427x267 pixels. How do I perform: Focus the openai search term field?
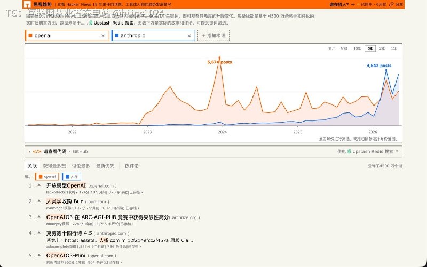point(66,36)
